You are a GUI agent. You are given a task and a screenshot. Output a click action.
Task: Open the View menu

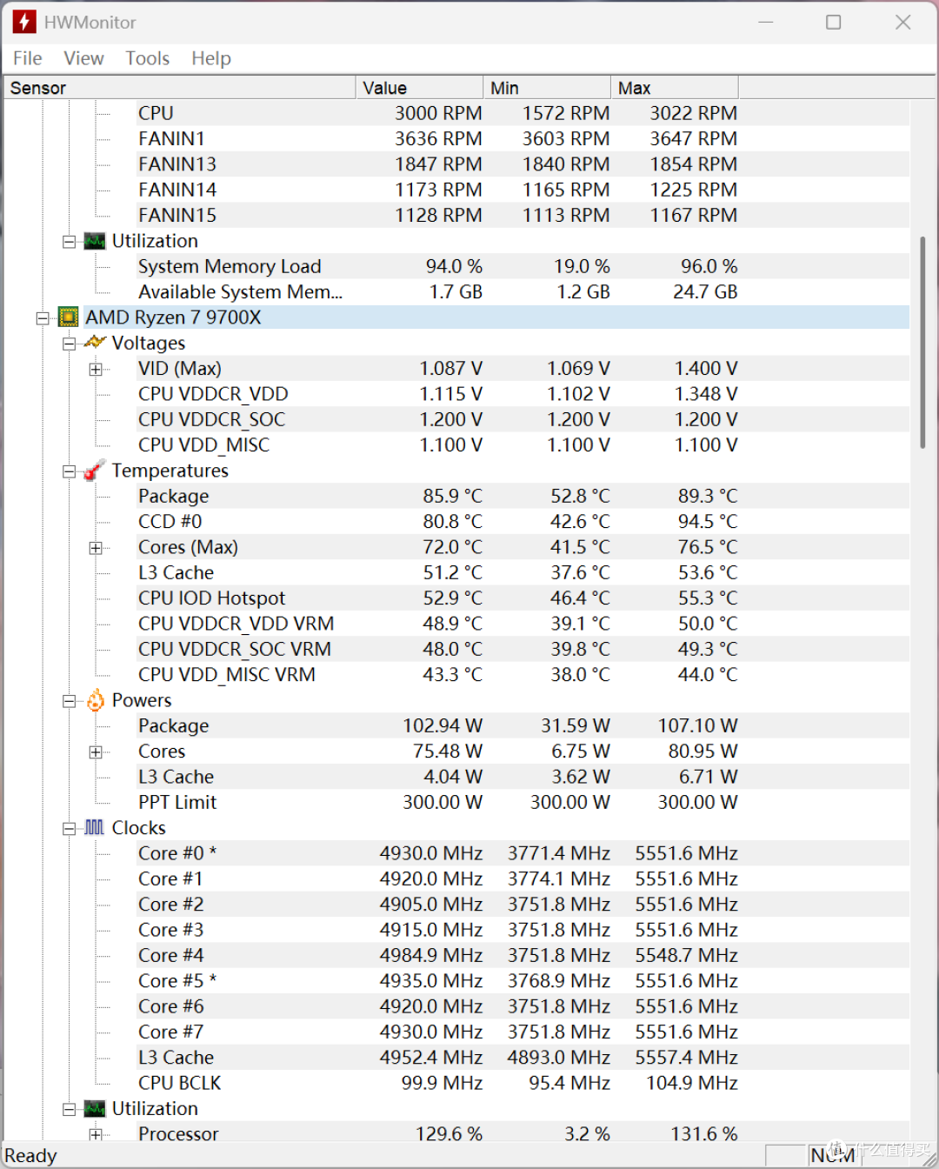click(x=83, y=58)
